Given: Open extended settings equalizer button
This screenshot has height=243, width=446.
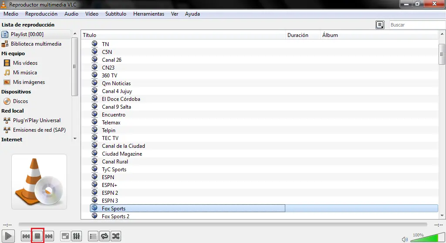Looking at the screenshot, I should click(77, 236).
